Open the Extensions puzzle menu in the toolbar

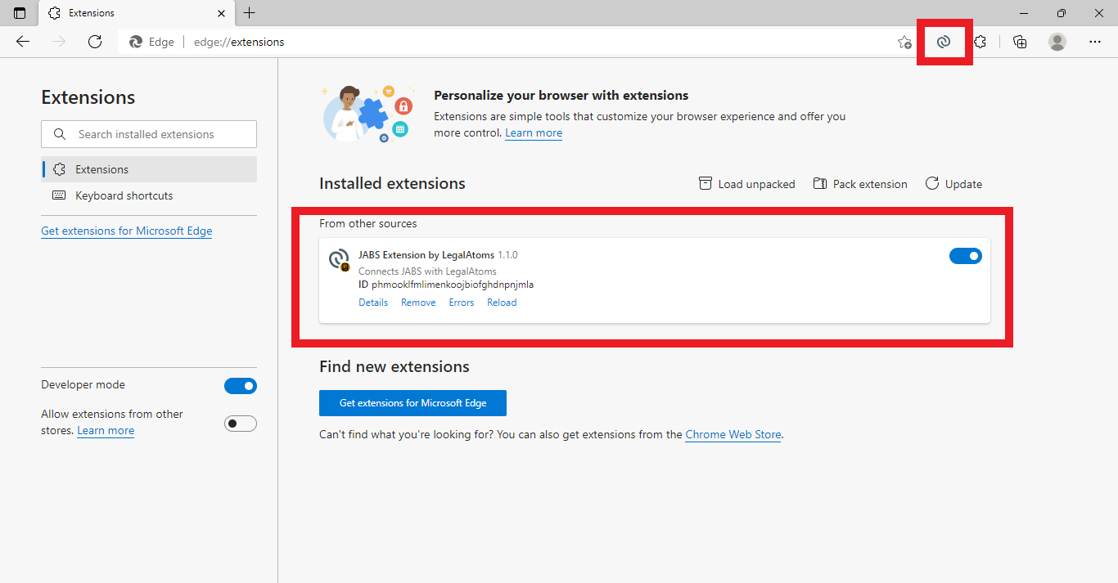click(981, 41)
